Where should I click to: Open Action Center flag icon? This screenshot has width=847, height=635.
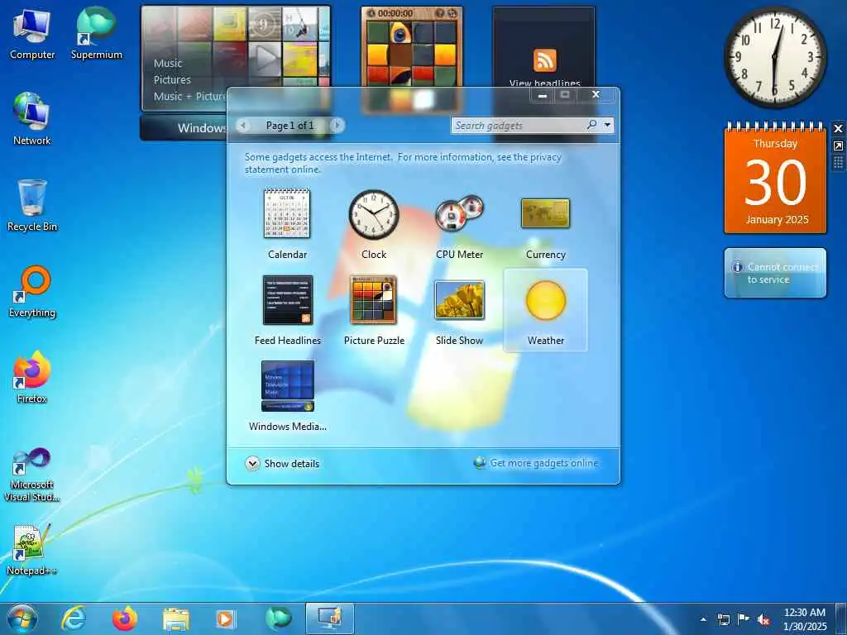(744, 619)
